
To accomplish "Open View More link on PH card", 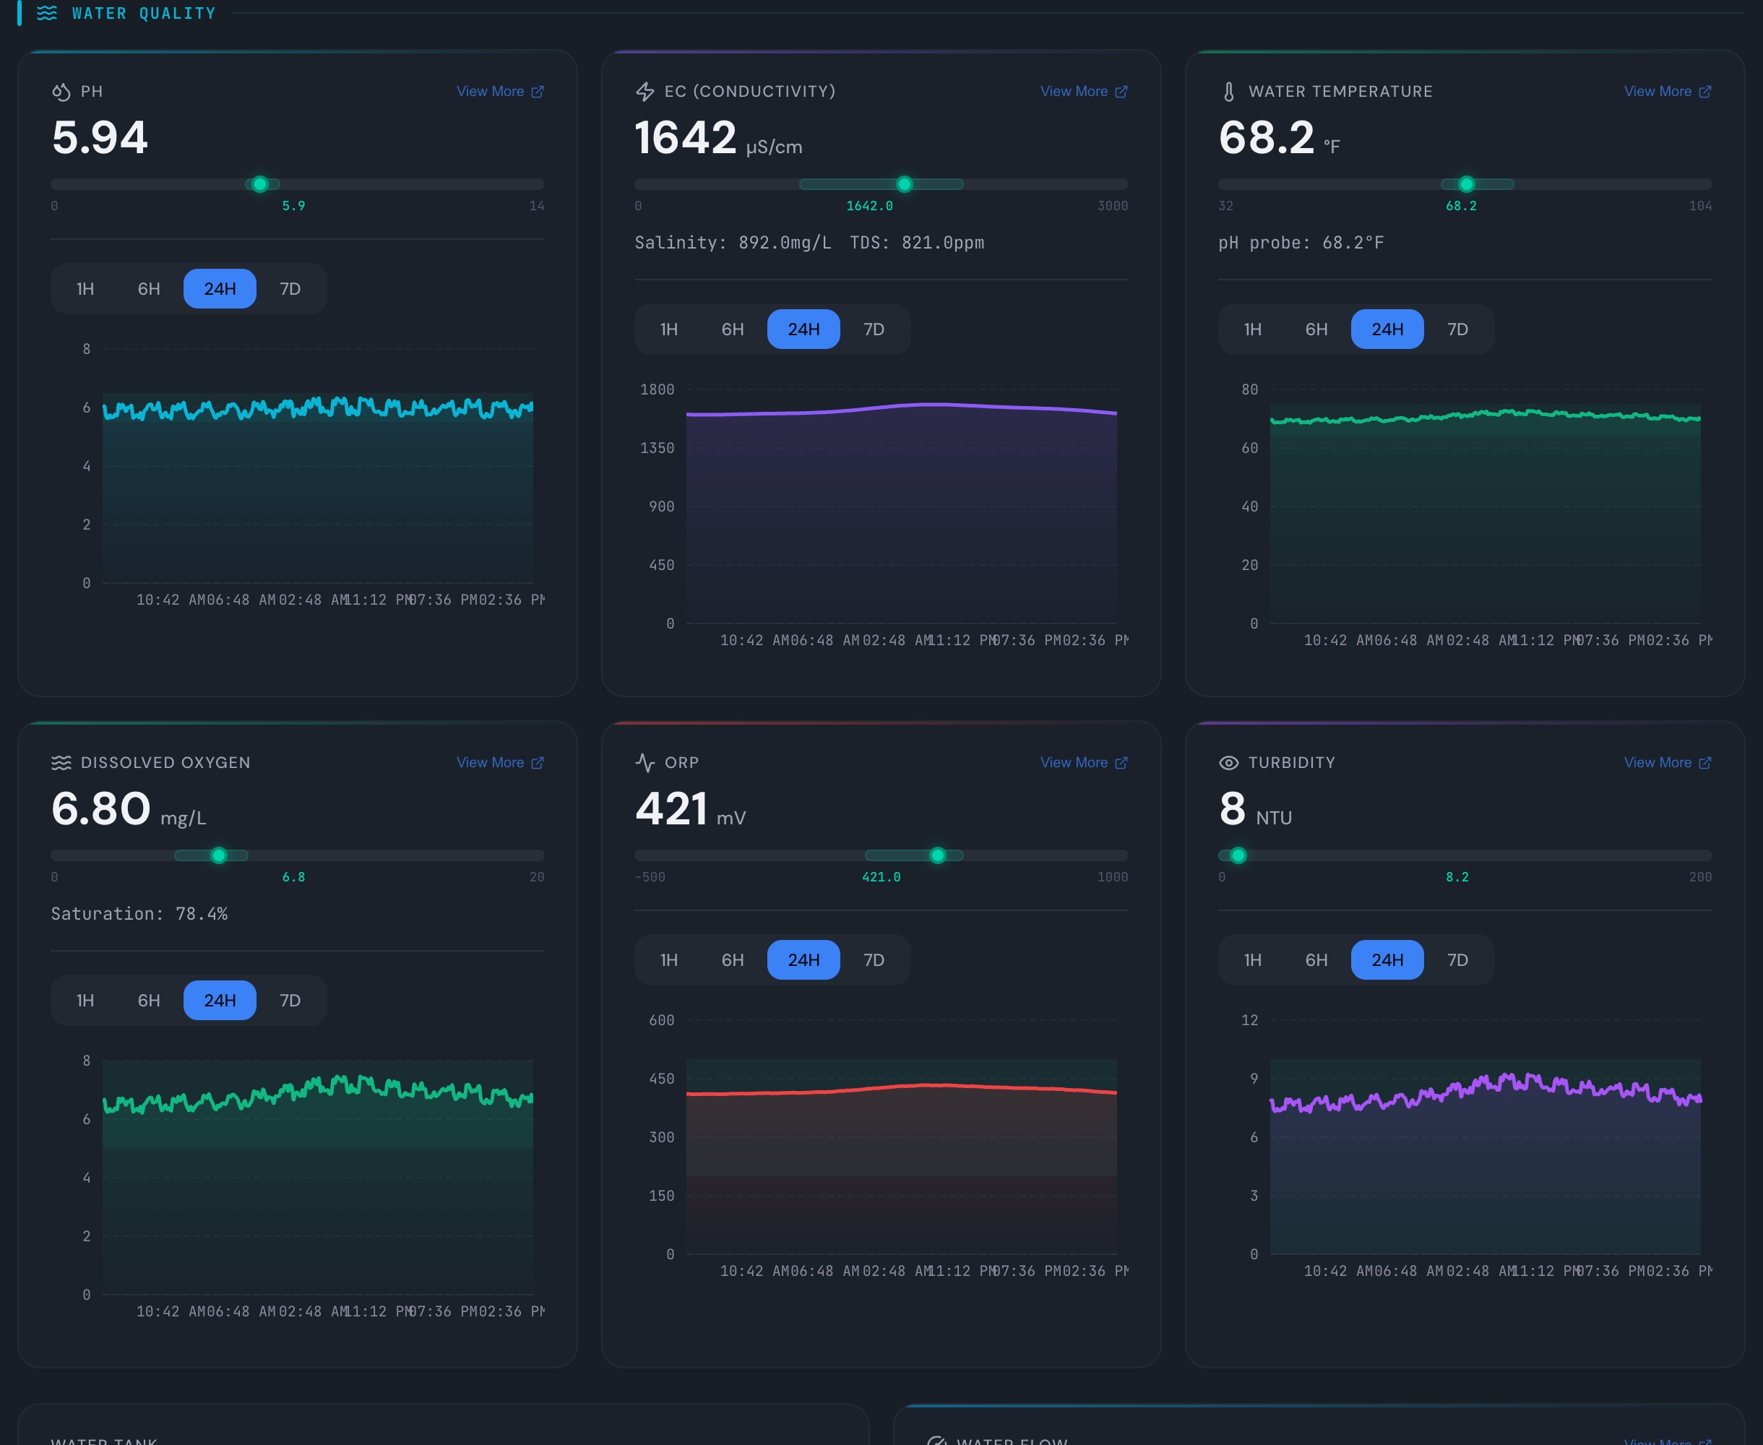I will point(500,92).
